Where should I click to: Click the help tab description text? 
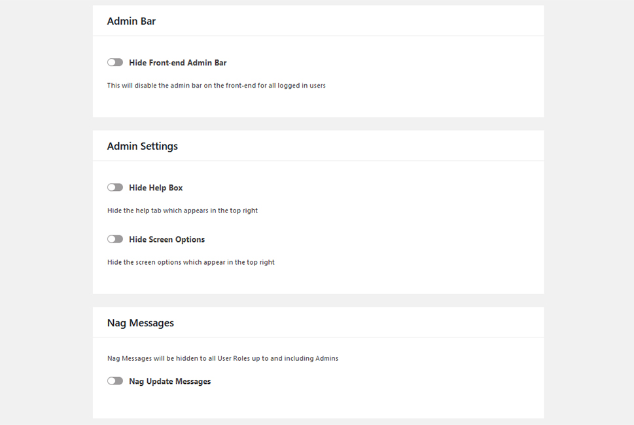[x=183, y=211]
